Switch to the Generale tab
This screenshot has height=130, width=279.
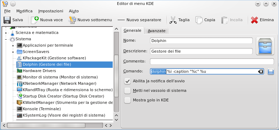coord(132,30)
